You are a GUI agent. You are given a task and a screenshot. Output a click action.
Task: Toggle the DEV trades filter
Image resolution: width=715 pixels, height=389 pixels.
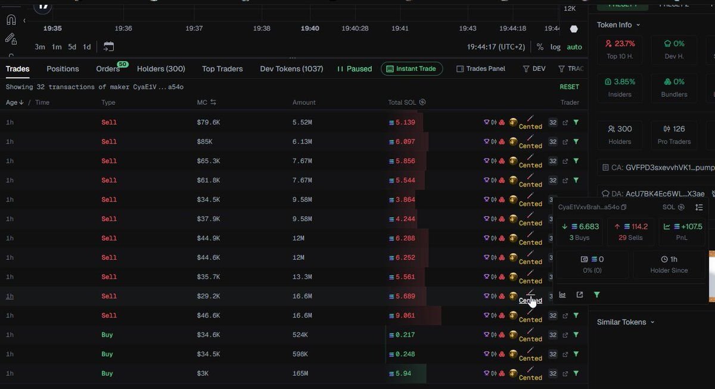coord(534,69)
